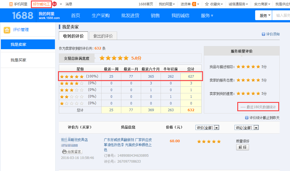
Task: Click the 手机阿里 phone icon
Action: pyautogui.click(x=11, y=4)
